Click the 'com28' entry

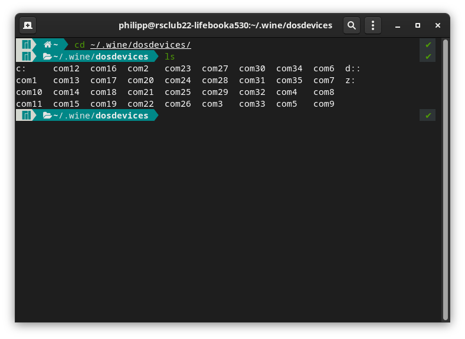215,81
